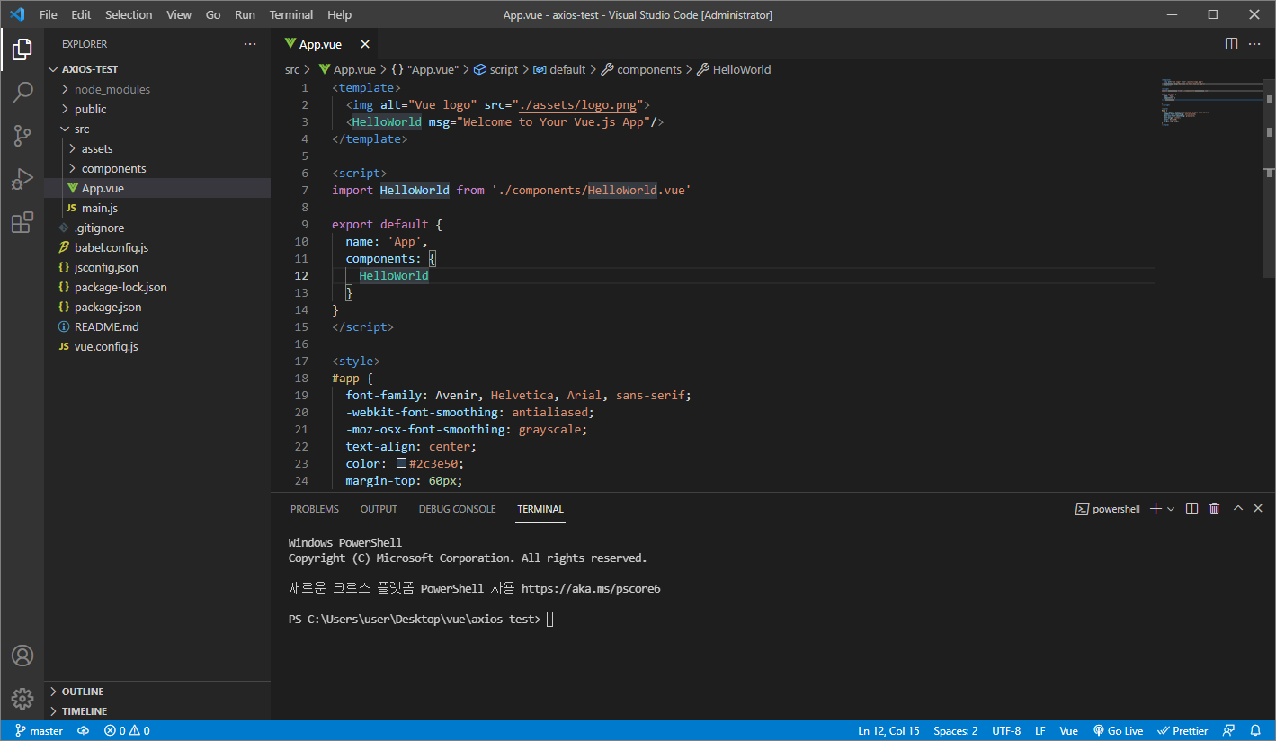Open README.md file

[157, 326]
